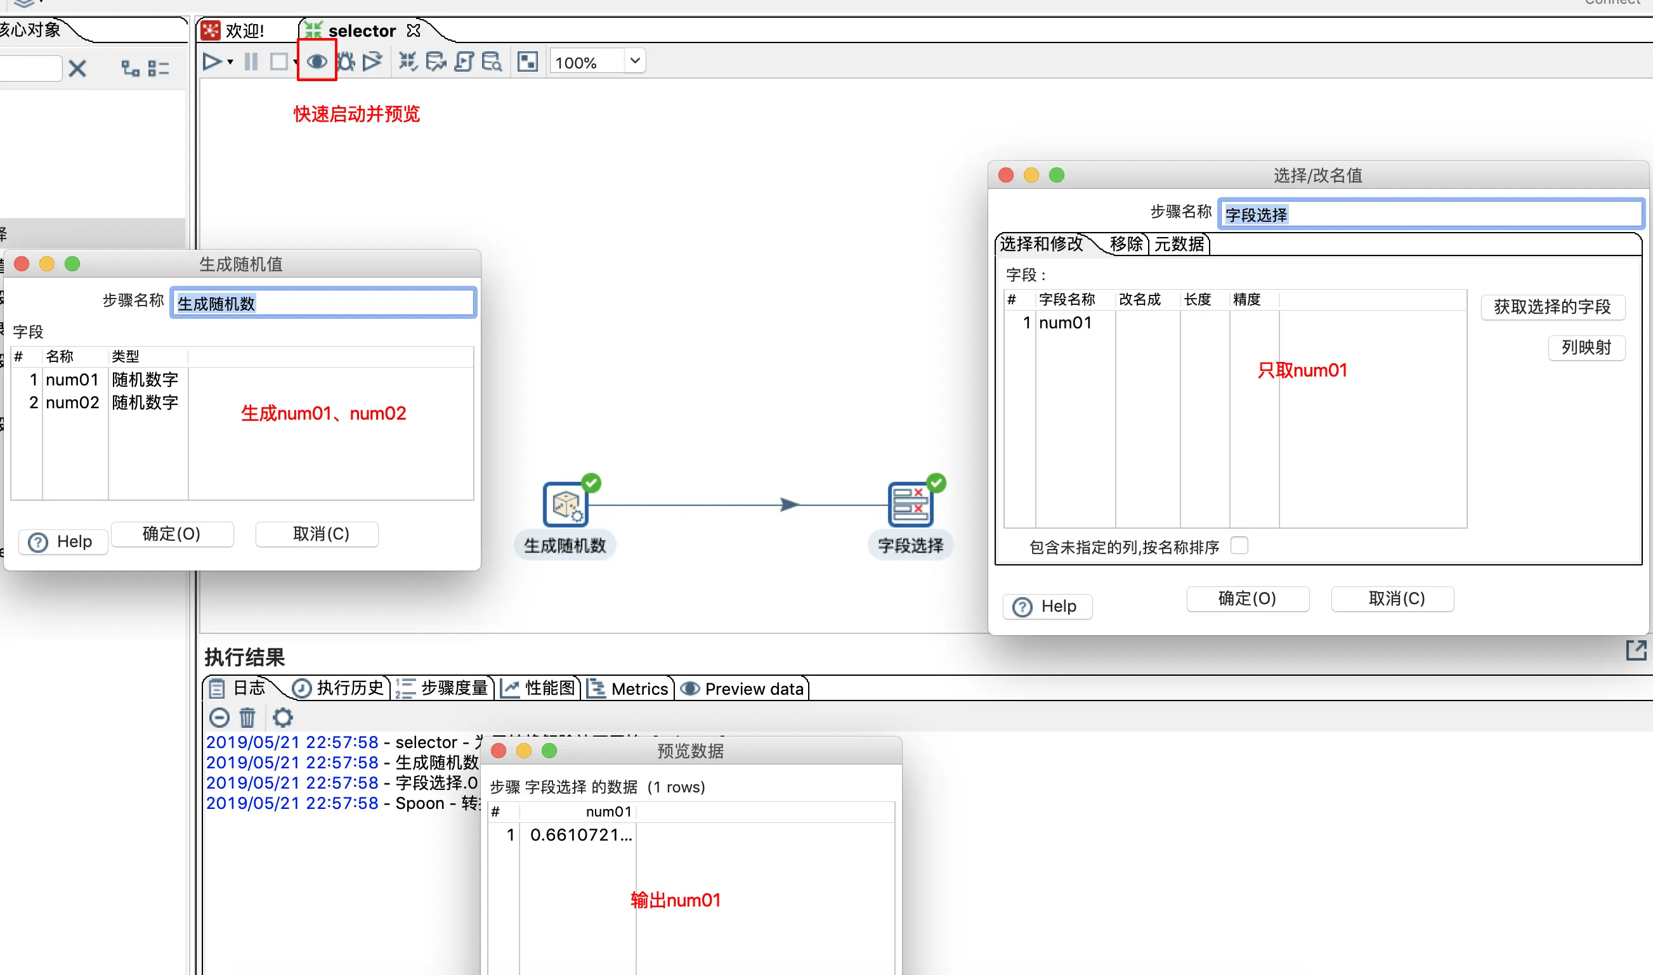Click the preview transformation eye icon
The height and width of the screenshot is (975, 1653).
pyautogui.click(x=317, y=61)
